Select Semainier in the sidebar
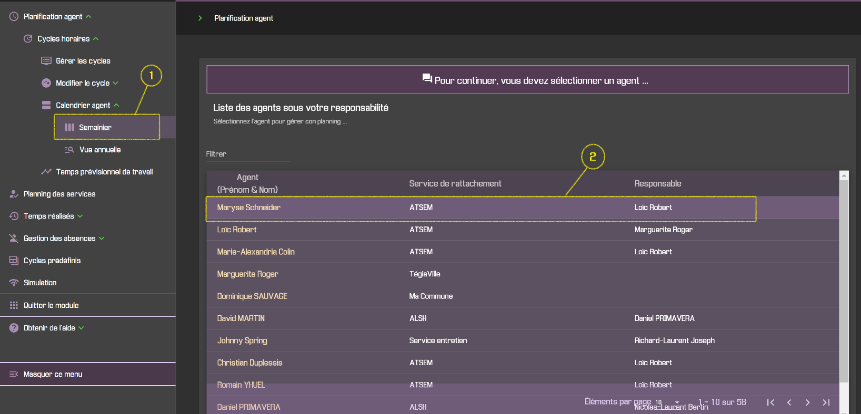 click(x=95, y=127)
